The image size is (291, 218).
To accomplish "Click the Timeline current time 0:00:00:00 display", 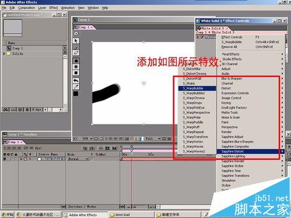I will 12,148.
